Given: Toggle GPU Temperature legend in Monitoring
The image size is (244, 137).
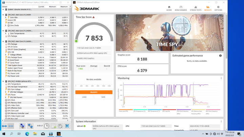Looking at the screenshot, I should click(x=155, y=111).
